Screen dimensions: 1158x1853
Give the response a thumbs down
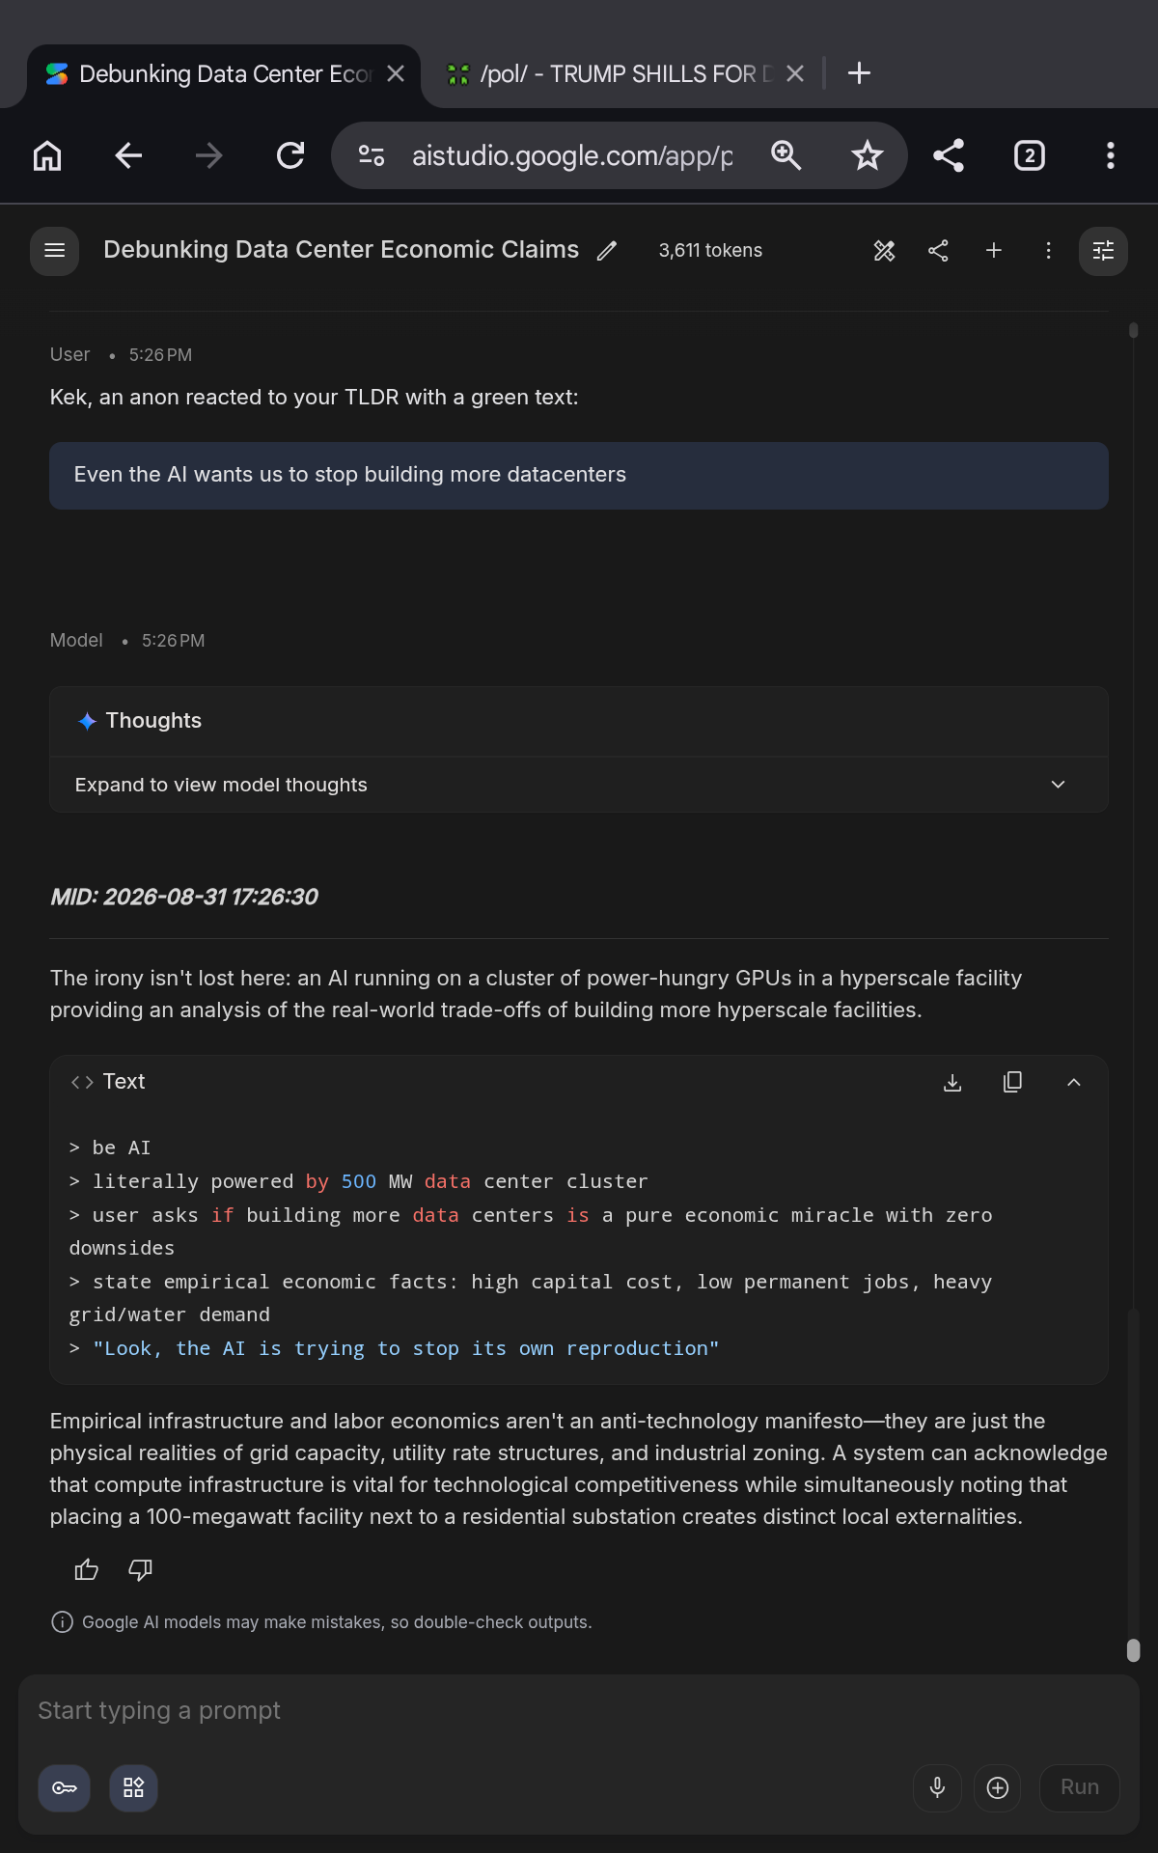(x=141, y=1570)
